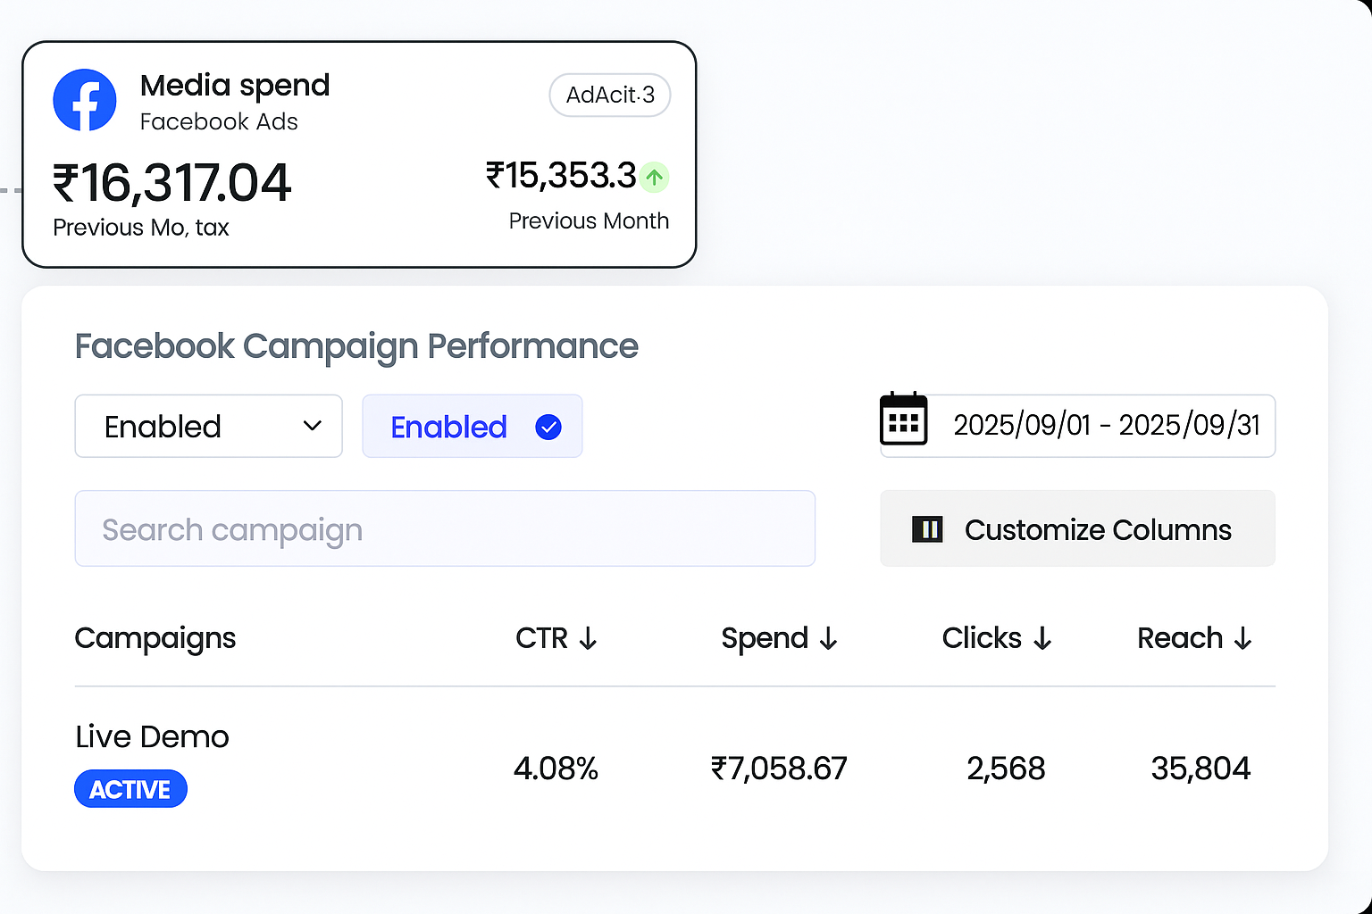Click the ACTIVE status badge
Screen dimensions: 1372x914
pos(130,789)
